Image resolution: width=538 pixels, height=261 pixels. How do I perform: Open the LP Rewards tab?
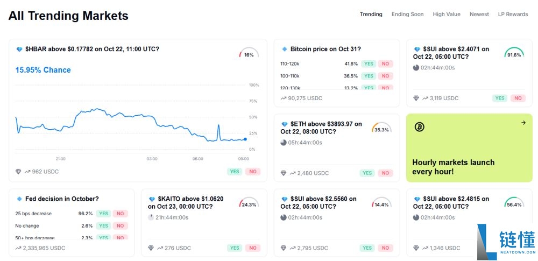(513, 15)
